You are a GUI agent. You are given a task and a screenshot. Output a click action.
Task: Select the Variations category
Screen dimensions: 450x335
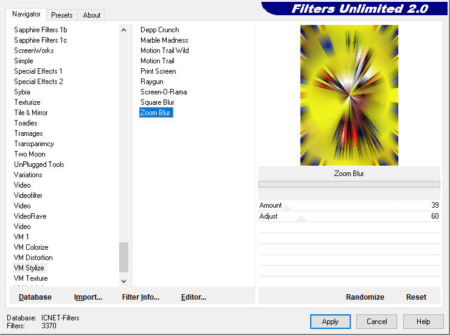point(28,175)
